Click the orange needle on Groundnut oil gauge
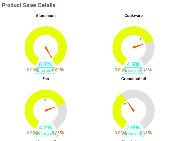Viewport: 178px width, 141px height. point(130,106)
